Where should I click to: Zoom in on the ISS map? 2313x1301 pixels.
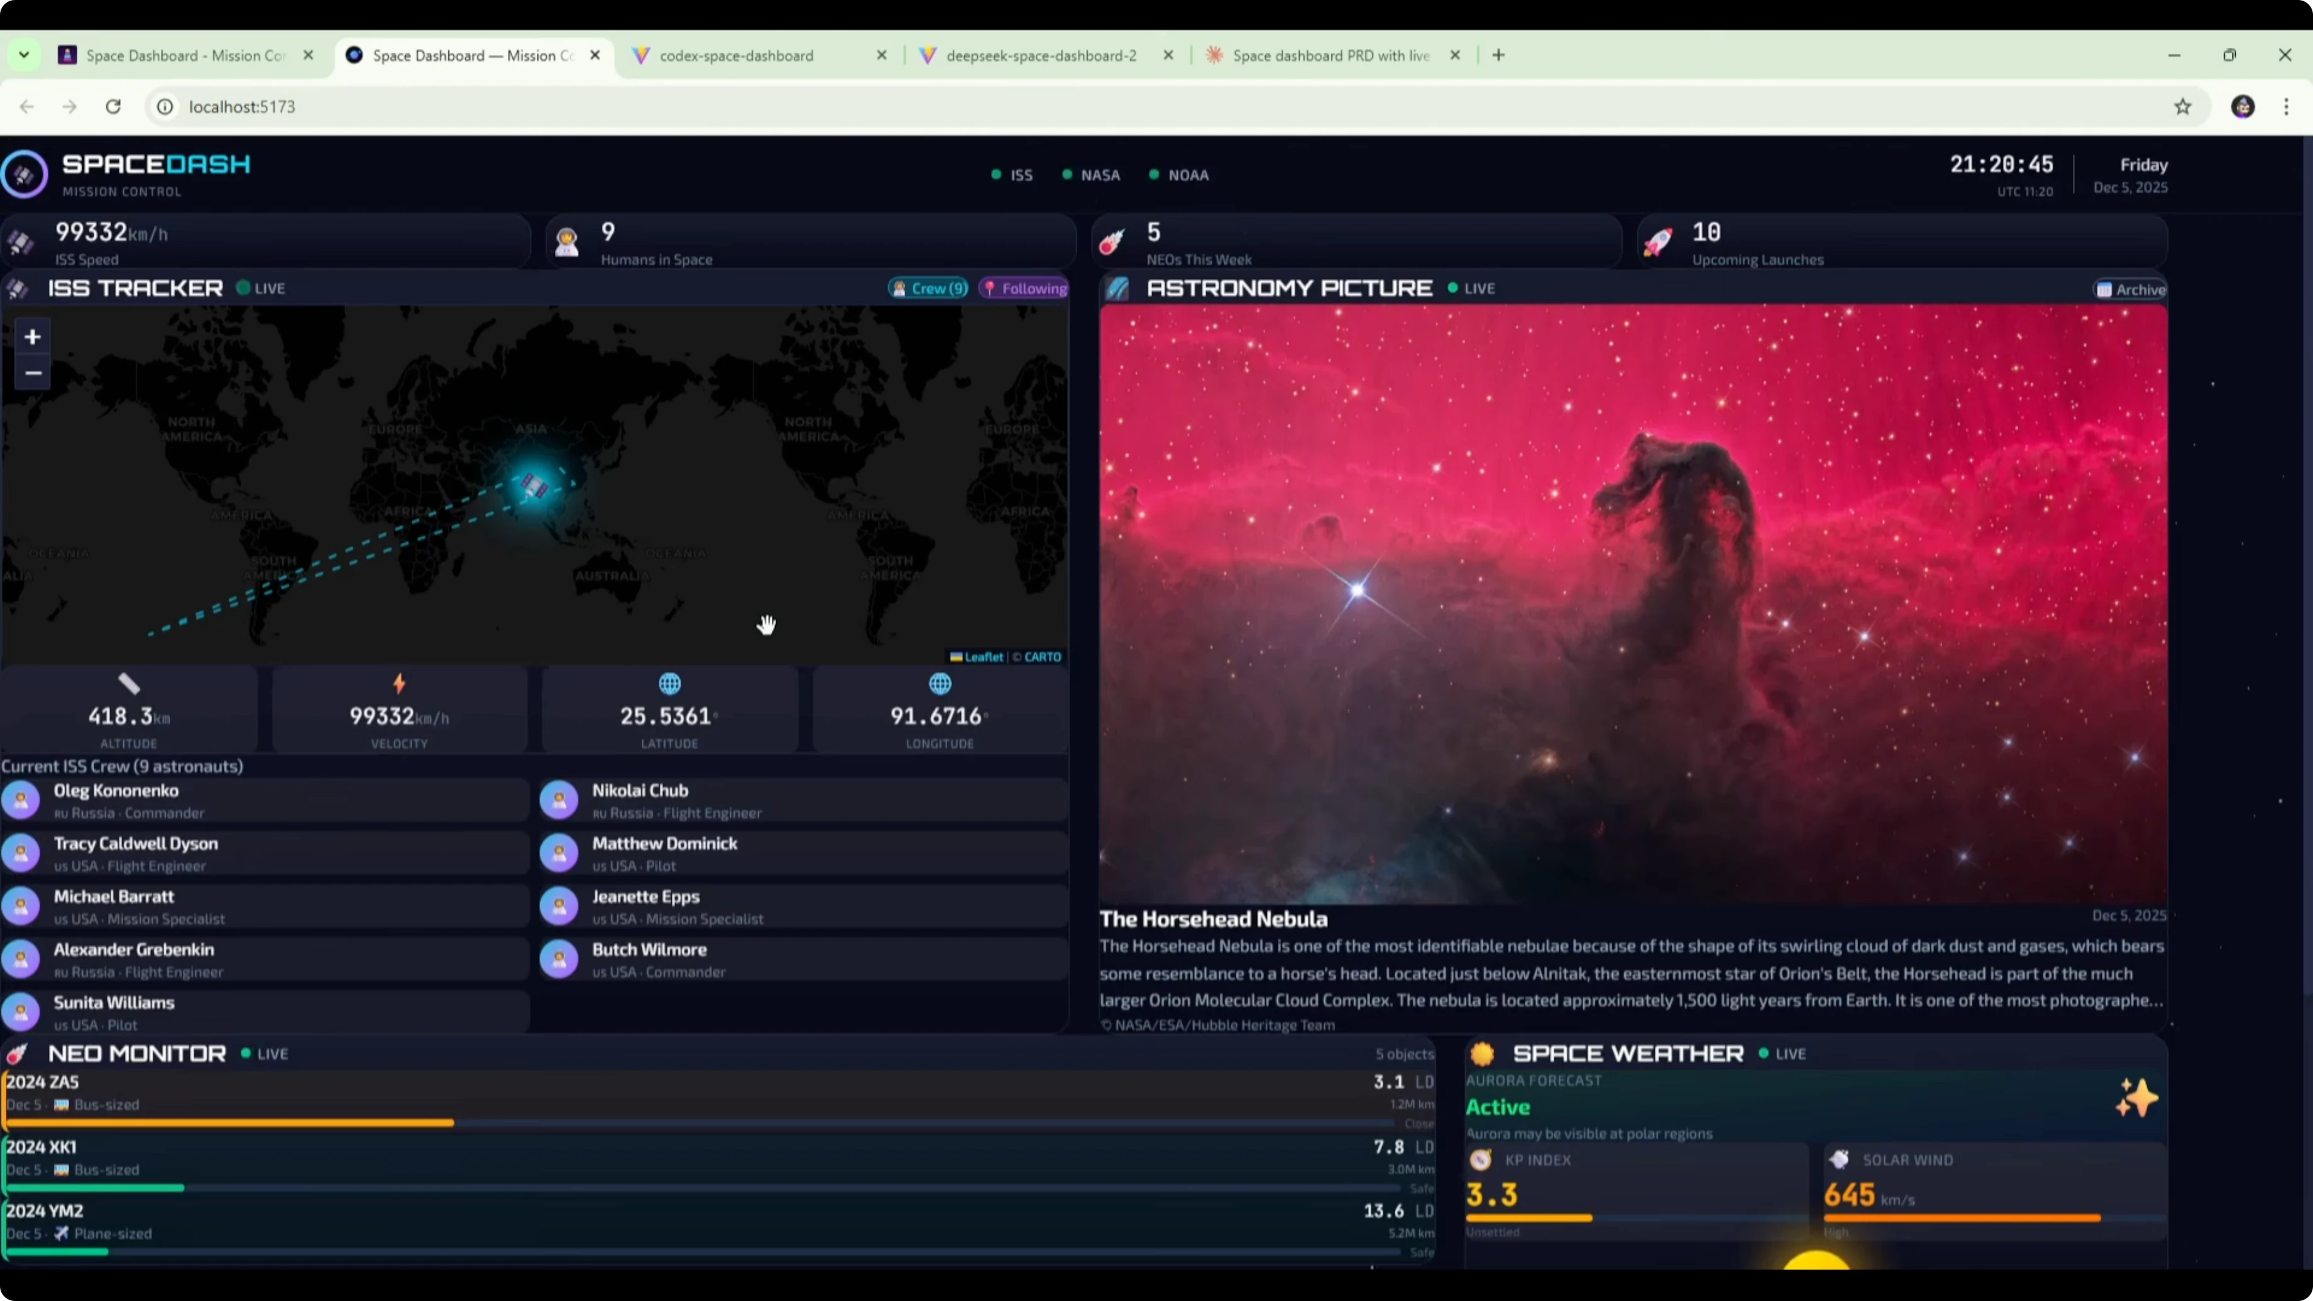click(x=32, y=337)
